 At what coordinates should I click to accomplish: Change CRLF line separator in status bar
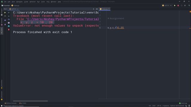pyautogui.click(x=154, y=106)
